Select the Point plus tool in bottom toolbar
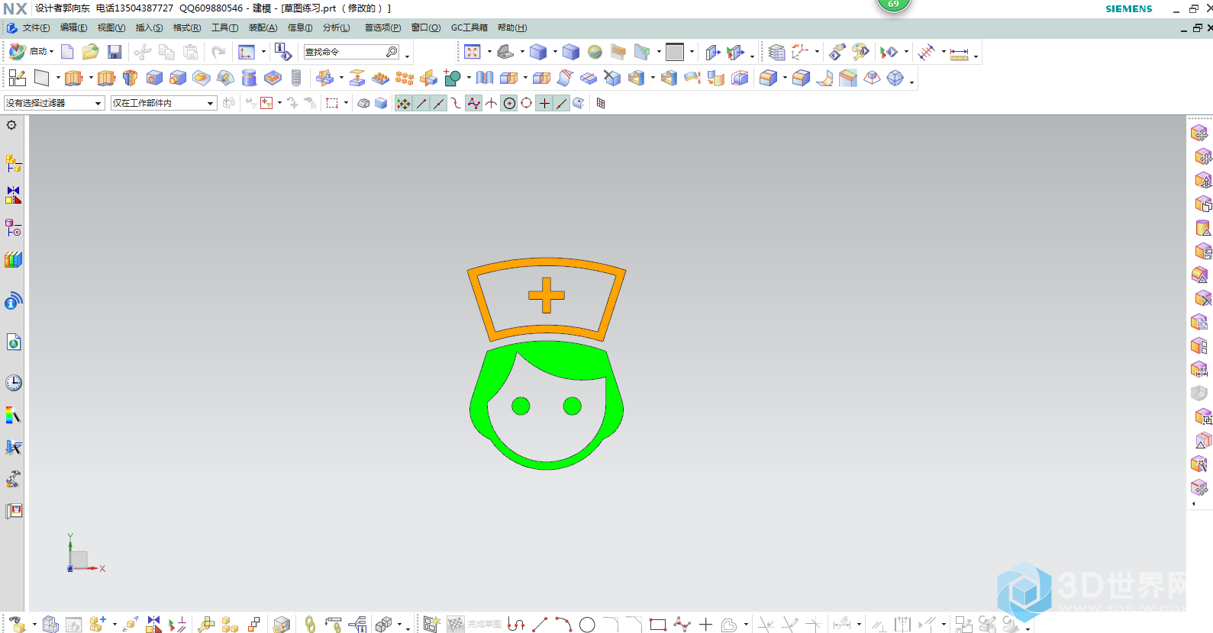 click(x=706, y=625)
